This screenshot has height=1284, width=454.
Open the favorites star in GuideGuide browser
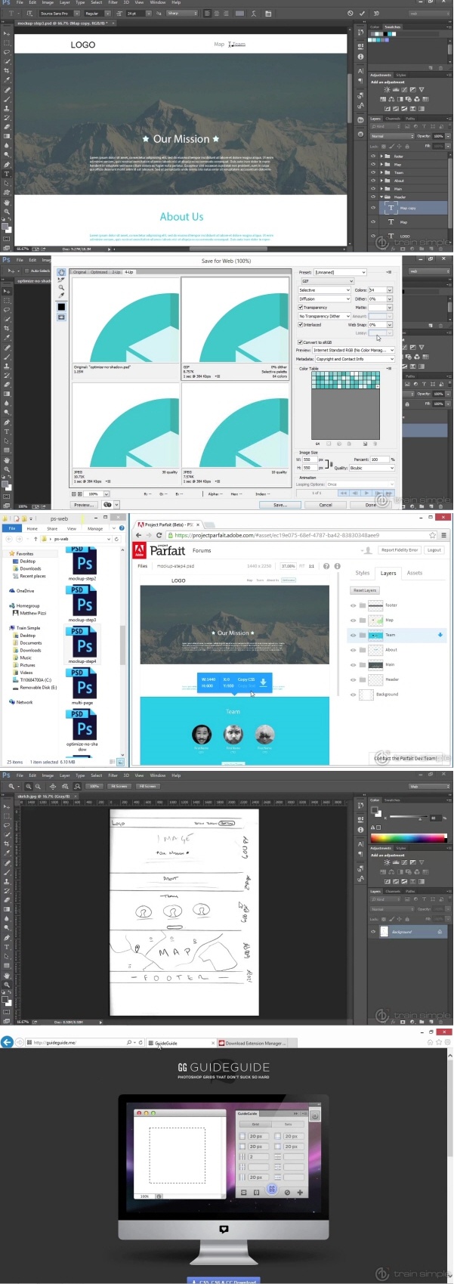click(x=438, y=1042)
